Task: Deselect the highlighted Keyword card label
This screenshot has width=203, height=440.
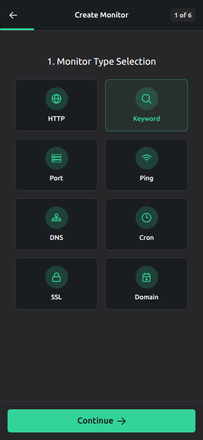Action: [146, 118]
